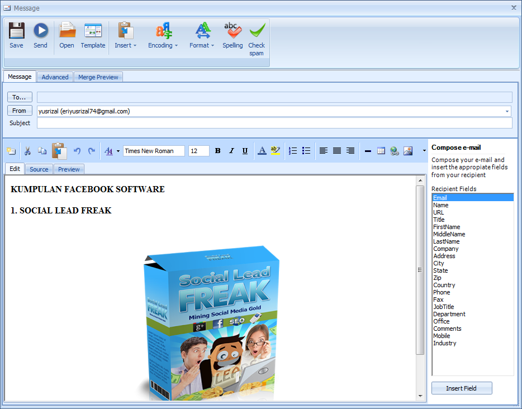Viewport: 522px width, 409px height.
Task: Click the Subject input field
Action: tap(274, 123)
